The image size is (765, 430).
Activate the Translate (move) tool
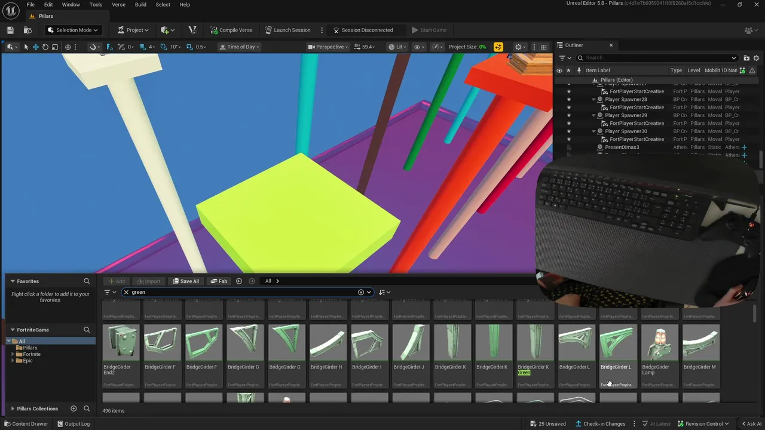[x=35, y=47]
